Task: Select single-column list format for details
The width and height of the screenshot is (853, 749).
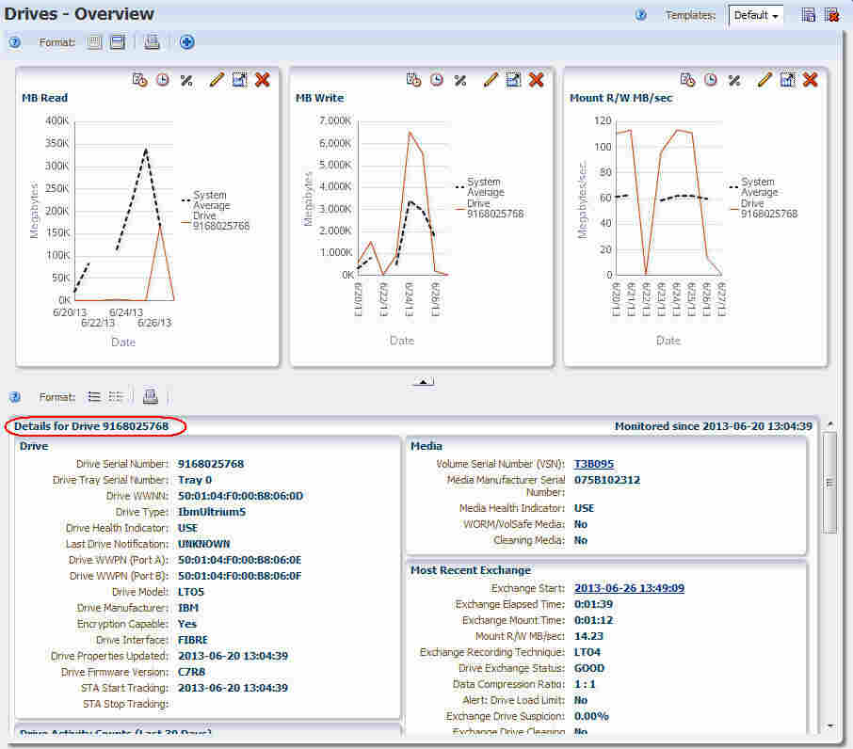Action: [94, 397]
